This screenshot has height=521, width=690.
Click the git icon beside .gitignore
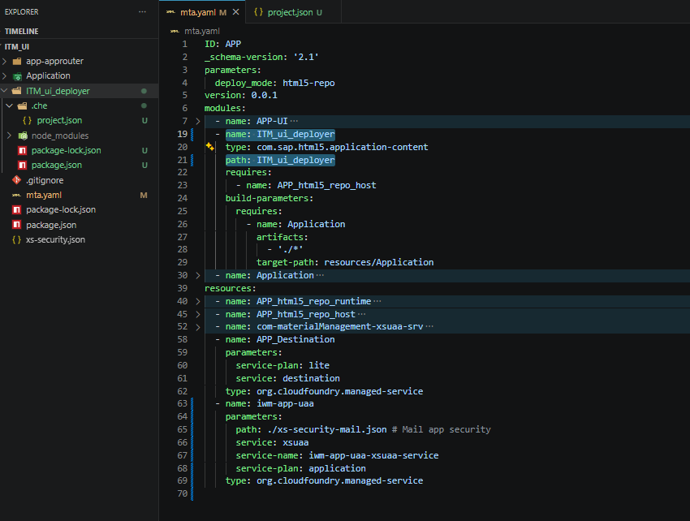[x=17, y=179]
